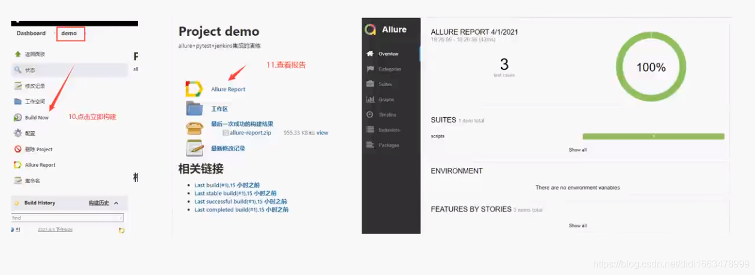Open Last stable build(#1) permalink
The height and width of the screenshot is (275, 755).
236,194
